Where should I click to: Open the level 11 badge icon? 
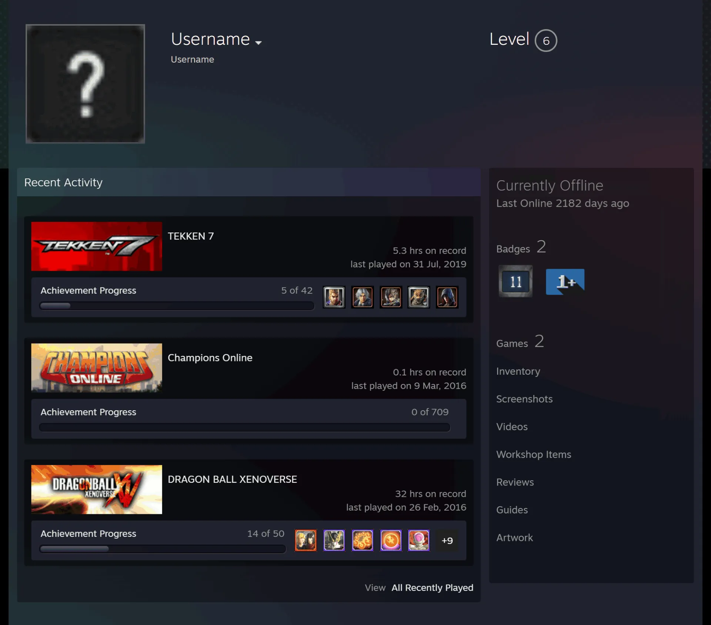click(515, 281)
